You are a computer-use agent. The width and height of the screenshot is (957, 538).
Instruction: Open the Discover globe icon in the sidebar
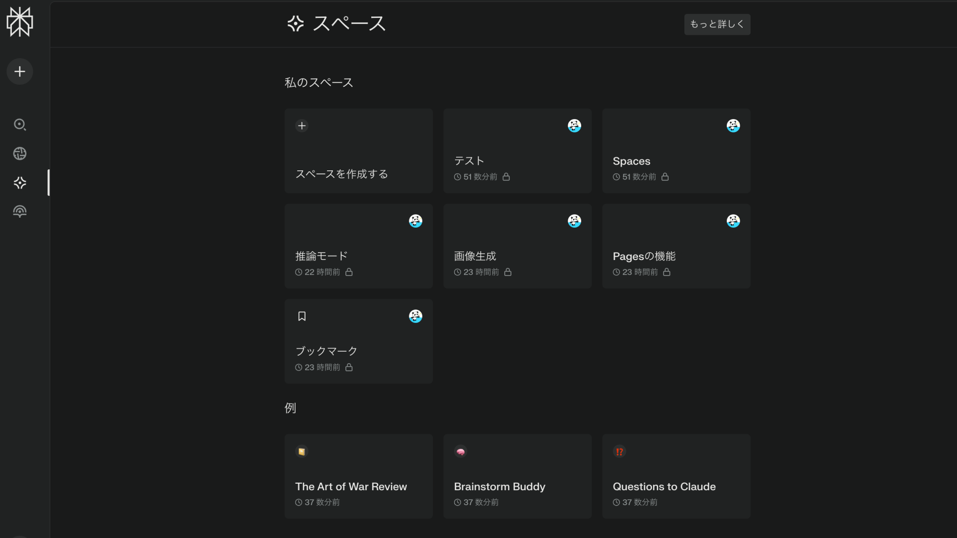click(19, 153)
